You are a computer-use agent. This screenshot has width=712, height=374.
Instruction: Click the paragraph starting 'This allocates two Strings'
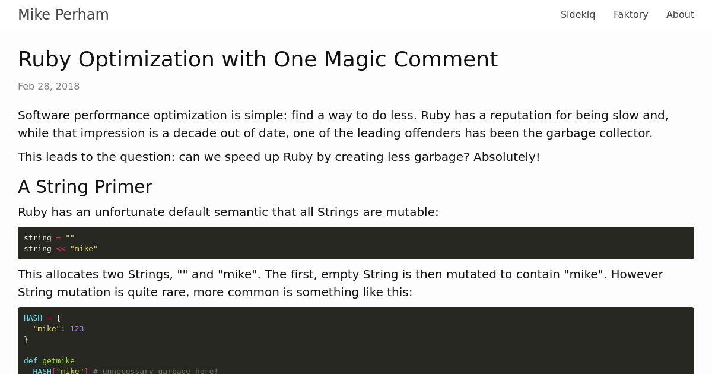[341, 283]
